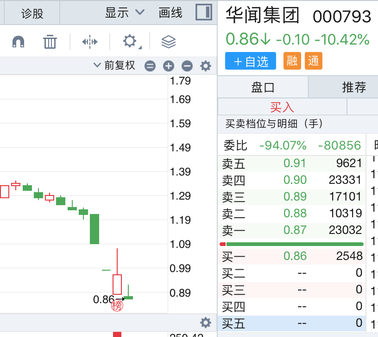Select the 卖一 0.87 order row
Screen dimensions: 378x337
pyautogui.click(x=291, y=230)
